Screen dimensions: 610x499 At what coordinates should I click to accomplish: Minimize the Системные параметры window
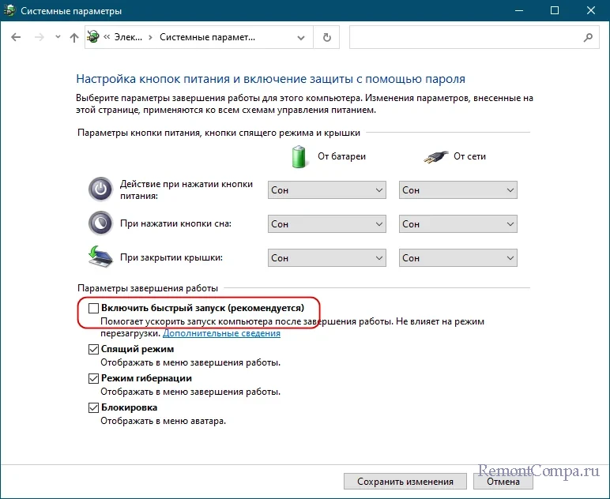[518, 10]
